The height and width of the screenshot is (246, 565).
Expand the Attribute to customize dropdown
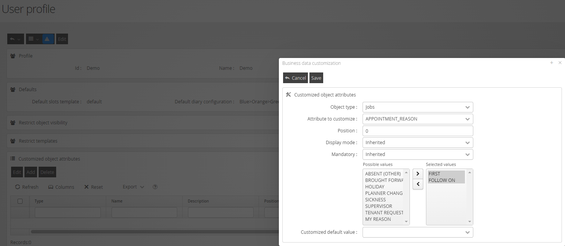pyautogui.click(x=418, y=119)
